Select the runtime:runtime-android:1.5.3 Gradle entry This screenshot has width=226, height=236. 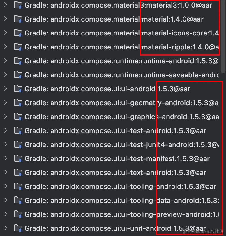click(x=122, y=61)
